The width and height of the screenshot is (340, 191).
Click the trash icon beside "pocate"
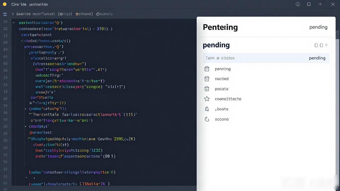(207, 89)
